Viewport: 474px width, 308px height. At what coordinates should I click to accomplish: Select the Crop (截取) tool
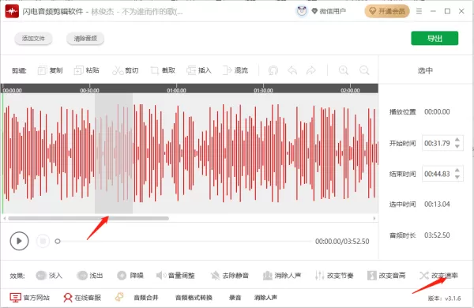click(163, 70)
